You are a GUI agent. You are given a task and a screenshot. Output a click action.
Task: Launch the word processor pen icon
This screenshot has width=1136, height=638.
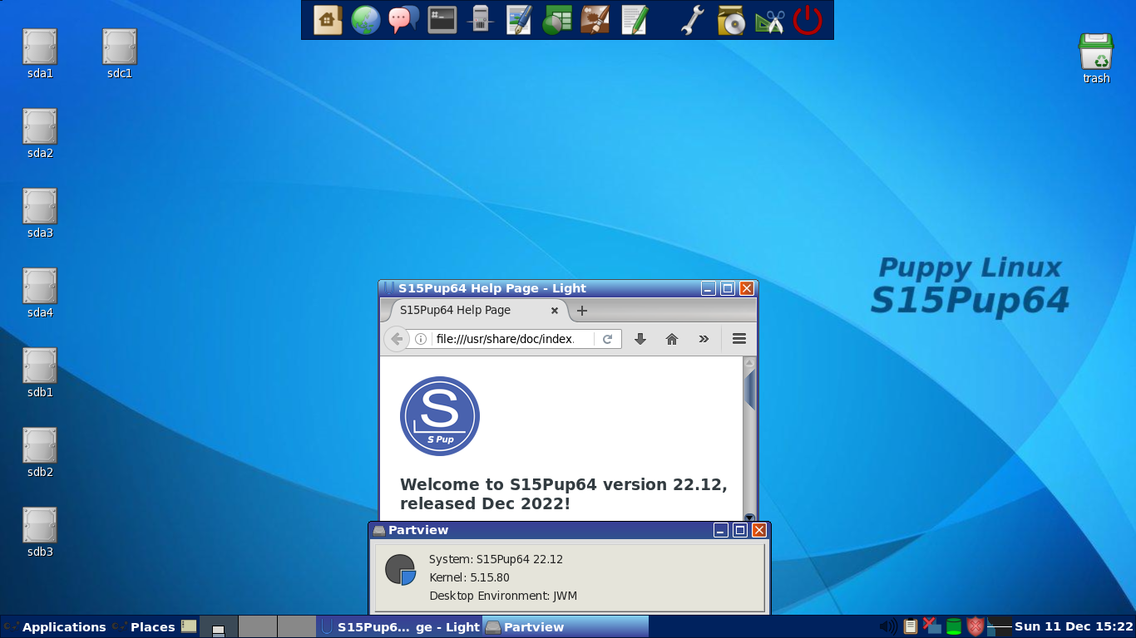[x=519, y=20]
